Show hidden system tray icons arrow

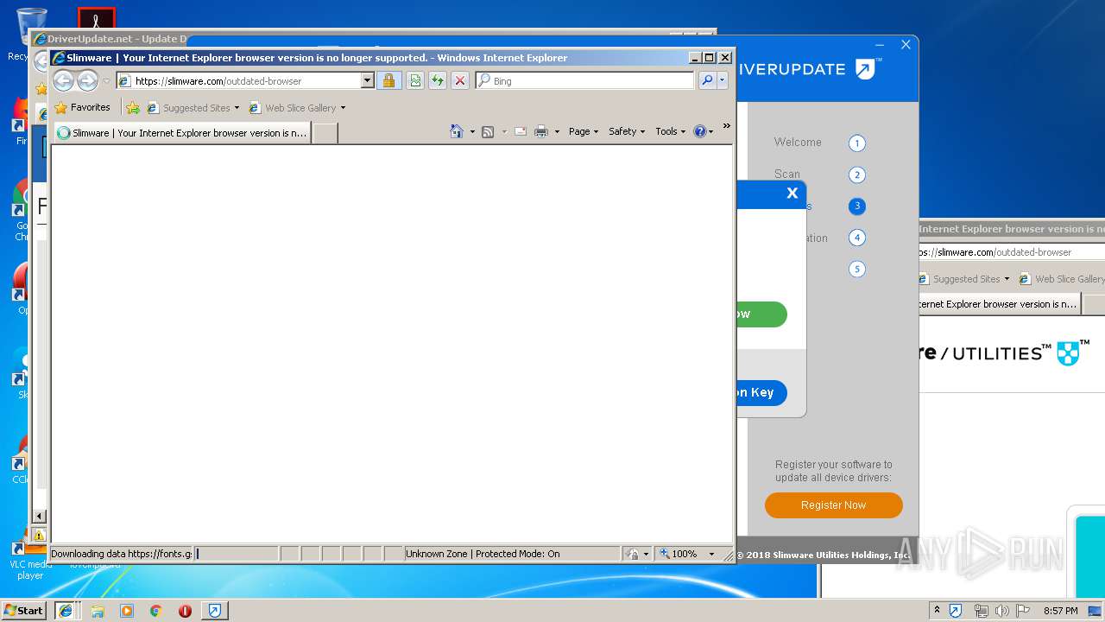pyautogui.click(x=937, y=610)
